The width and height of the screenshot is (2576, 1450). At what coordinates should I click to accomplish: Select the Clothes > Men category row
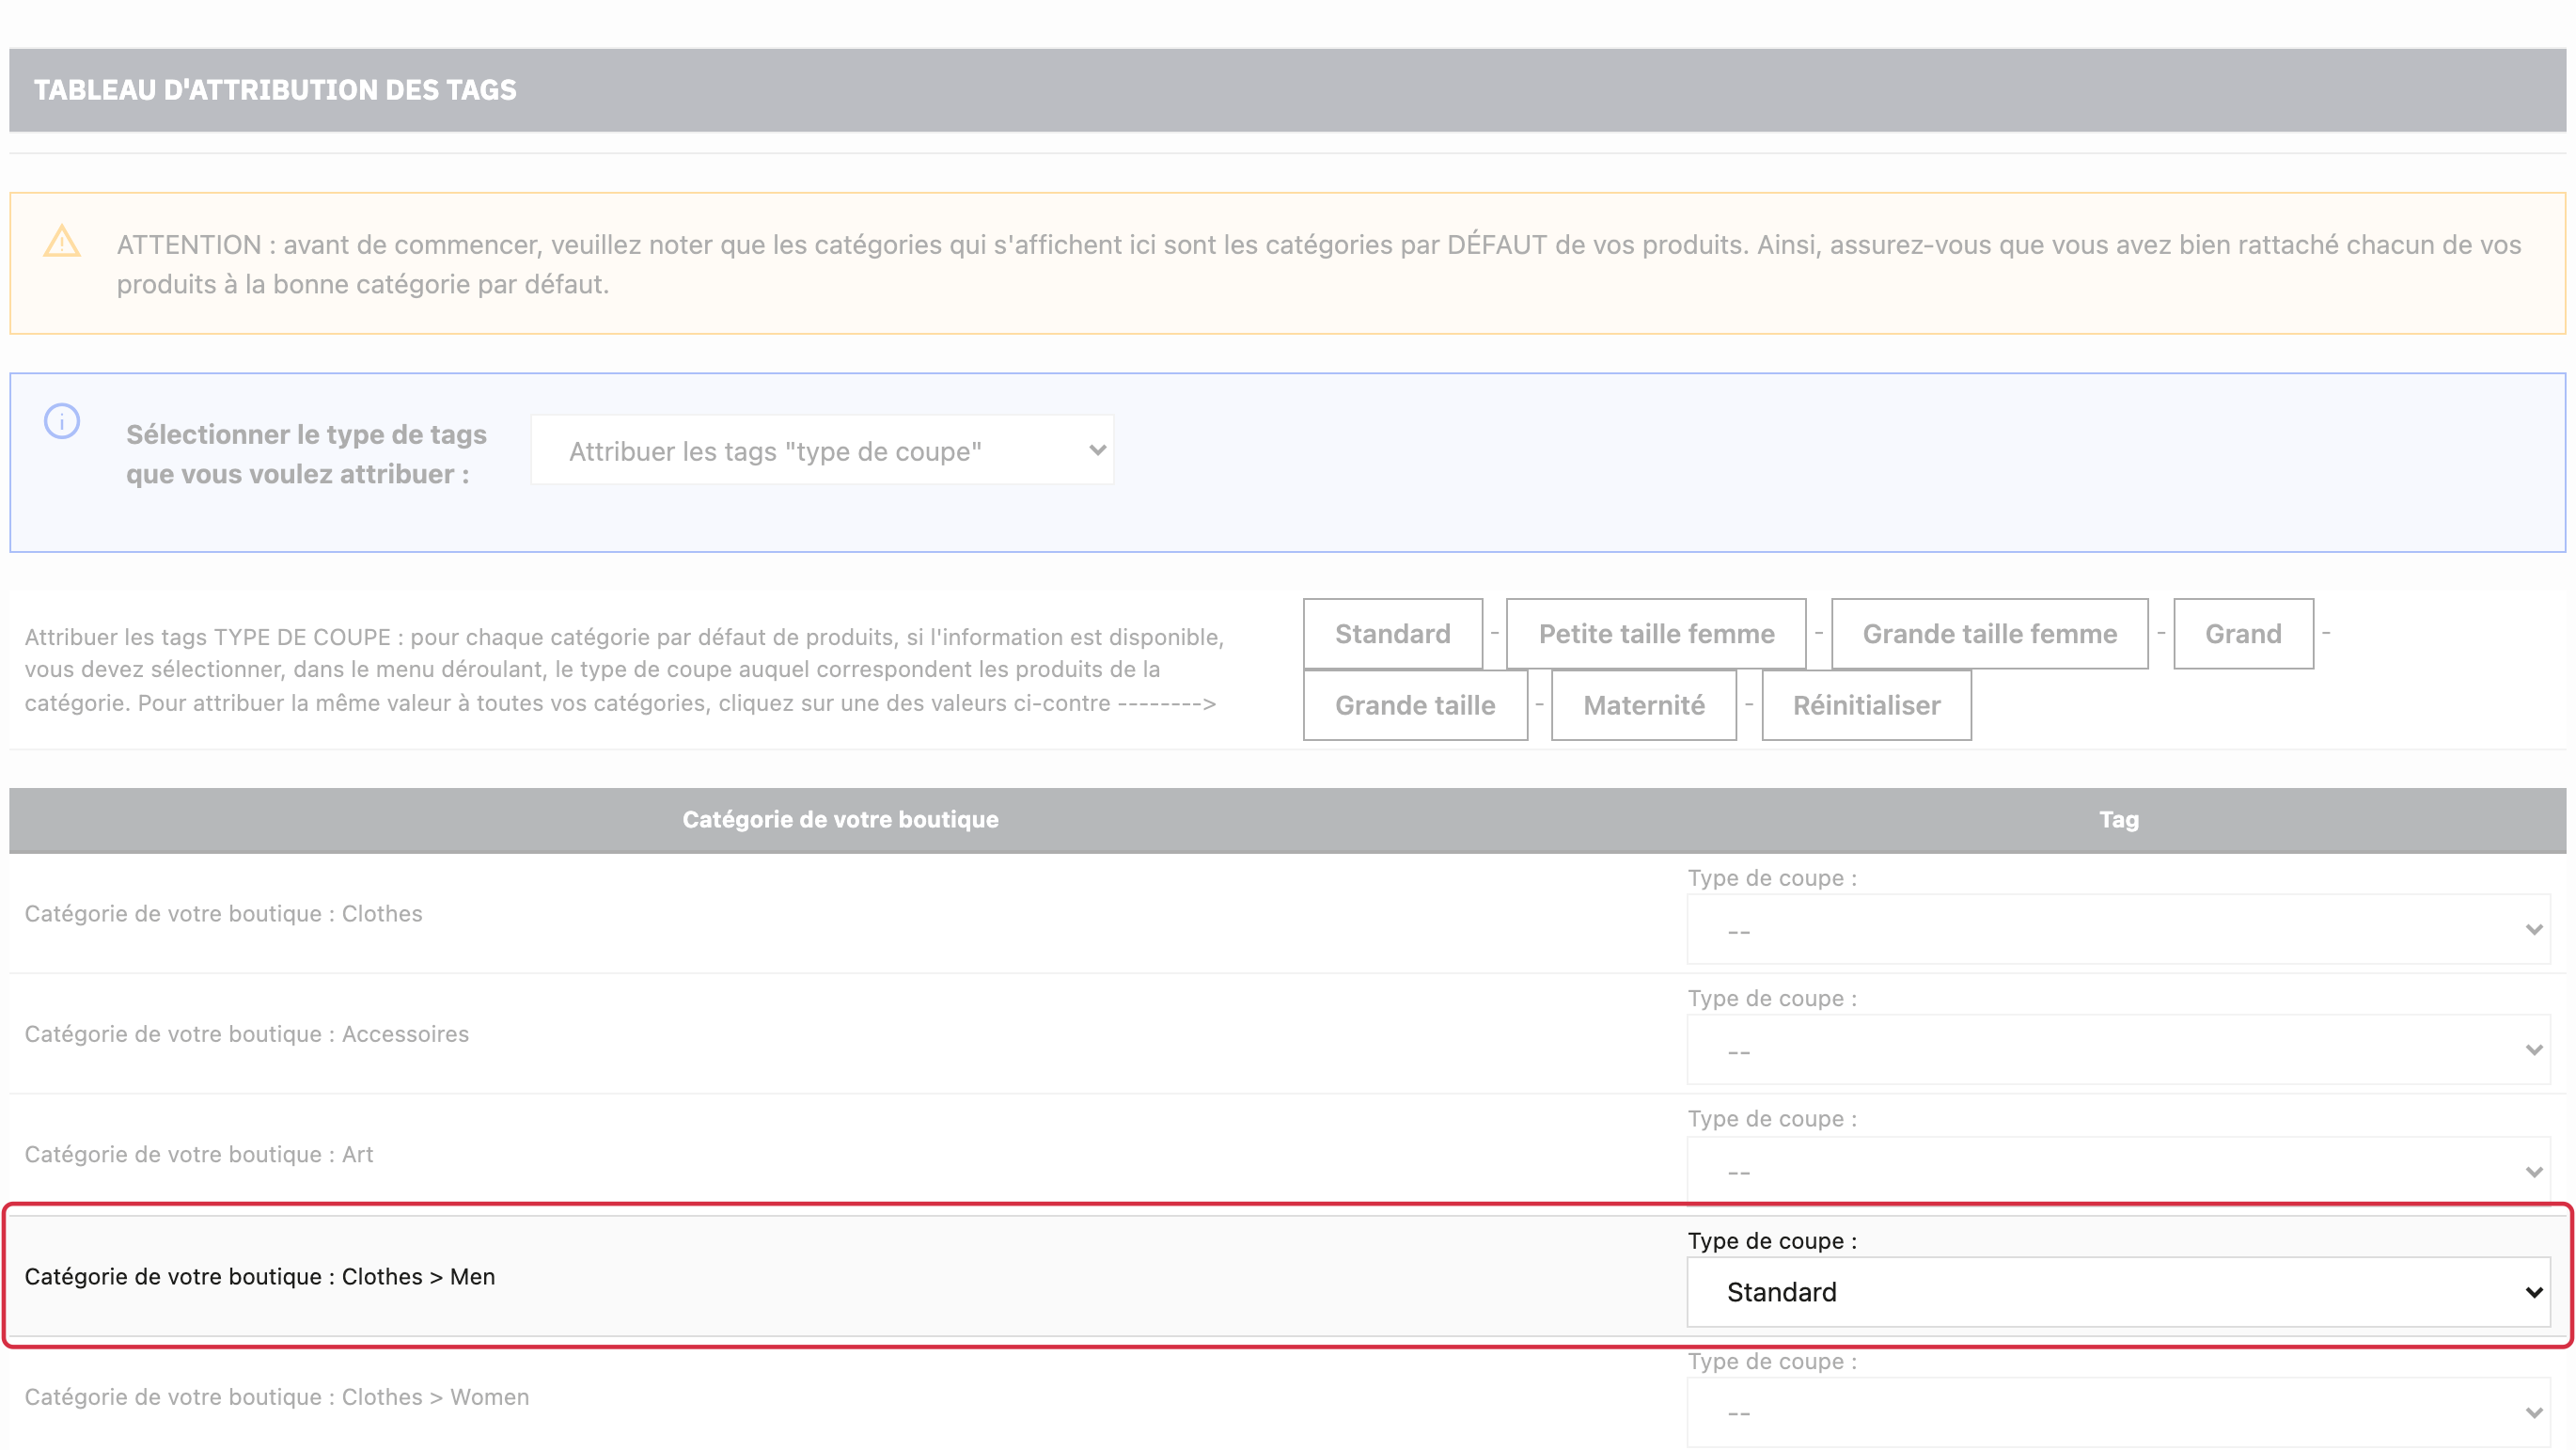click(x=1288, y=1276)
